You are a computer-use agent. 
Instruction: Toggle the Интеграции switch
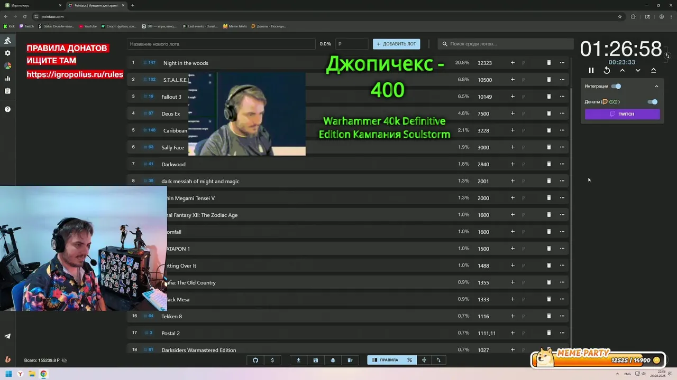click(x=616, y=86)
